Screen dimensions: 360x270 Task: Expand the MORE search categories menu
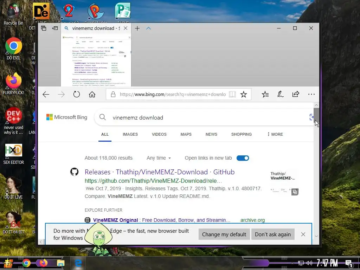[275, 134]
